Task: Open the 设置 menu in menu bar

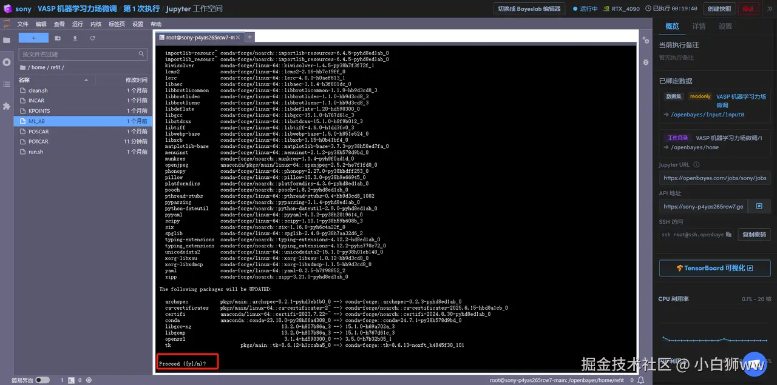Action: [x=138, y=24]
